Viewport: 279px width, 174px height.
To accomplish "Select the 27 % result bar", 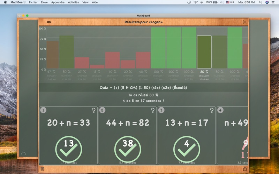I will pyautogui.click(x=82, y=63).
